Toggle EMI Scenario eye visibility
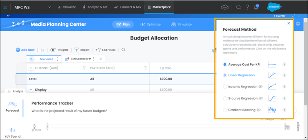The width and height of the screenshot is (308, 140). click(x=89, y=59)
